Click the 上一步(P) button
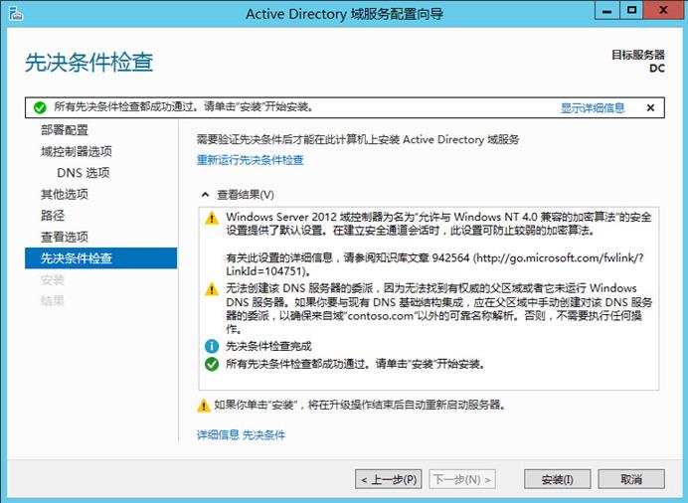 [x=389, y=479]
